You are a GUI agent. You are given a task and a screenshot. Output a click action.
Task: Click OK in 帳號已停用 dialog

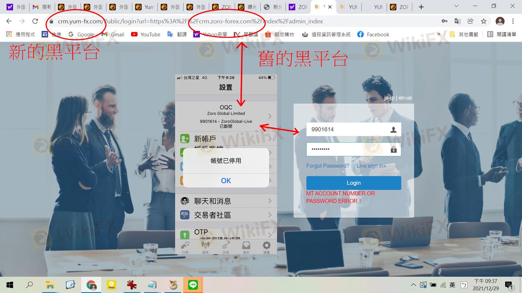pyautogui.click(x=226, y=181)
